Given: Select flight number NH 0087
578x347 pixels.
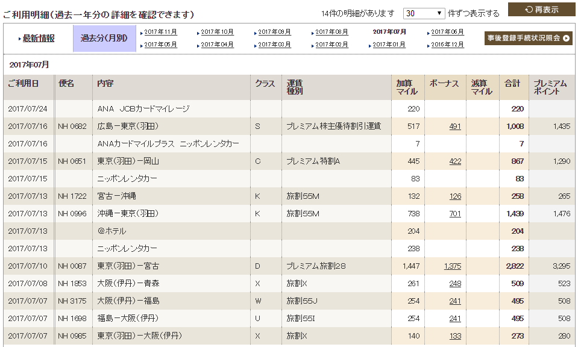Looking at the screenshot, I should point(72,266).
